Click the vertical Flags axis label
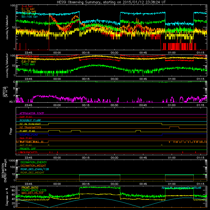 [x=11, y=131]
